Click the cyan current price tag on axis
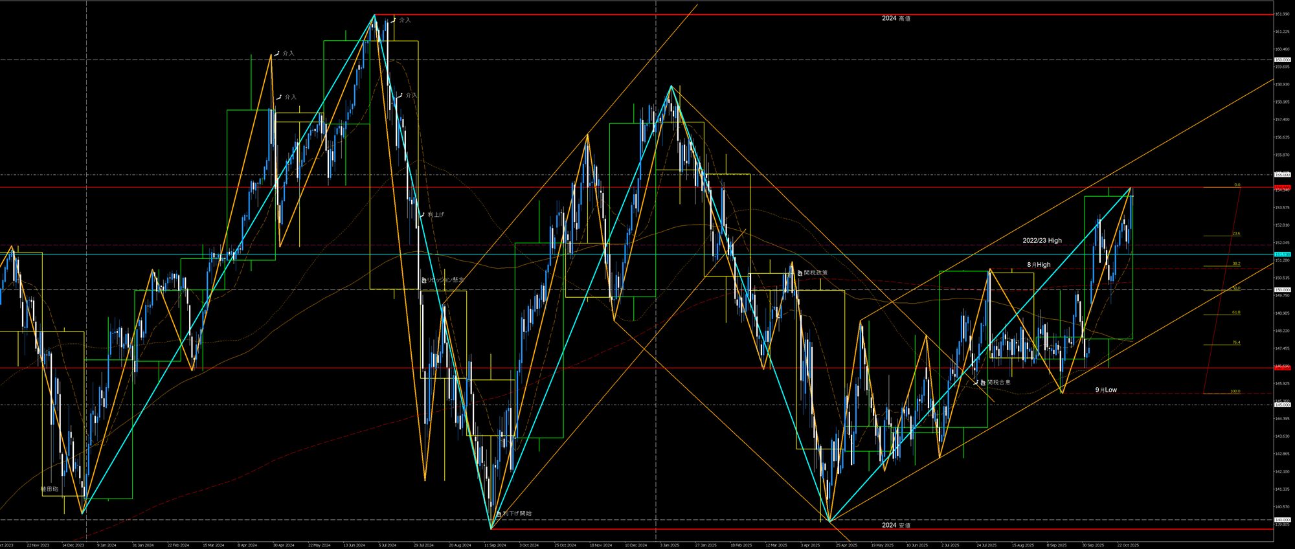The width and height of the screenshot is (1295, 549). click(x=1282, y=254)
